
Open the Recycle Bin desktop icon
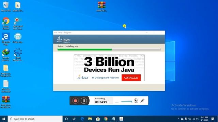(6, 6)
